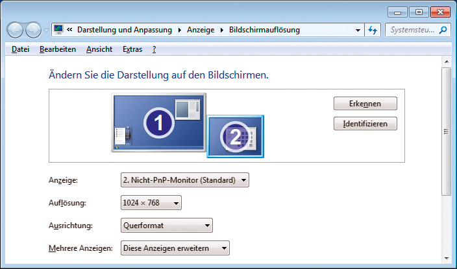Viewport: 457px width, 269px height.
Task: Open the address bar history dropdown arrow
Action: [358, 30]
